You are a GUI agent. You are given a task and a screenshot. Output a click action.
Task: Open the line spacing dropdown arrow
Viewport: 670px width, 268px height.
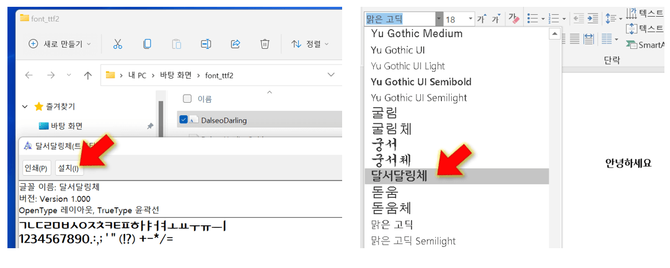[620, 19]
